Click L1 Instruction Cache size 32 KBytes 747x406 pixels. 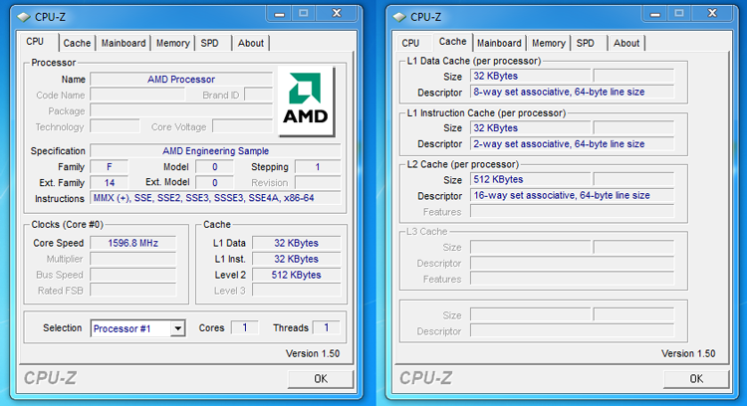[x=530, y=128]
